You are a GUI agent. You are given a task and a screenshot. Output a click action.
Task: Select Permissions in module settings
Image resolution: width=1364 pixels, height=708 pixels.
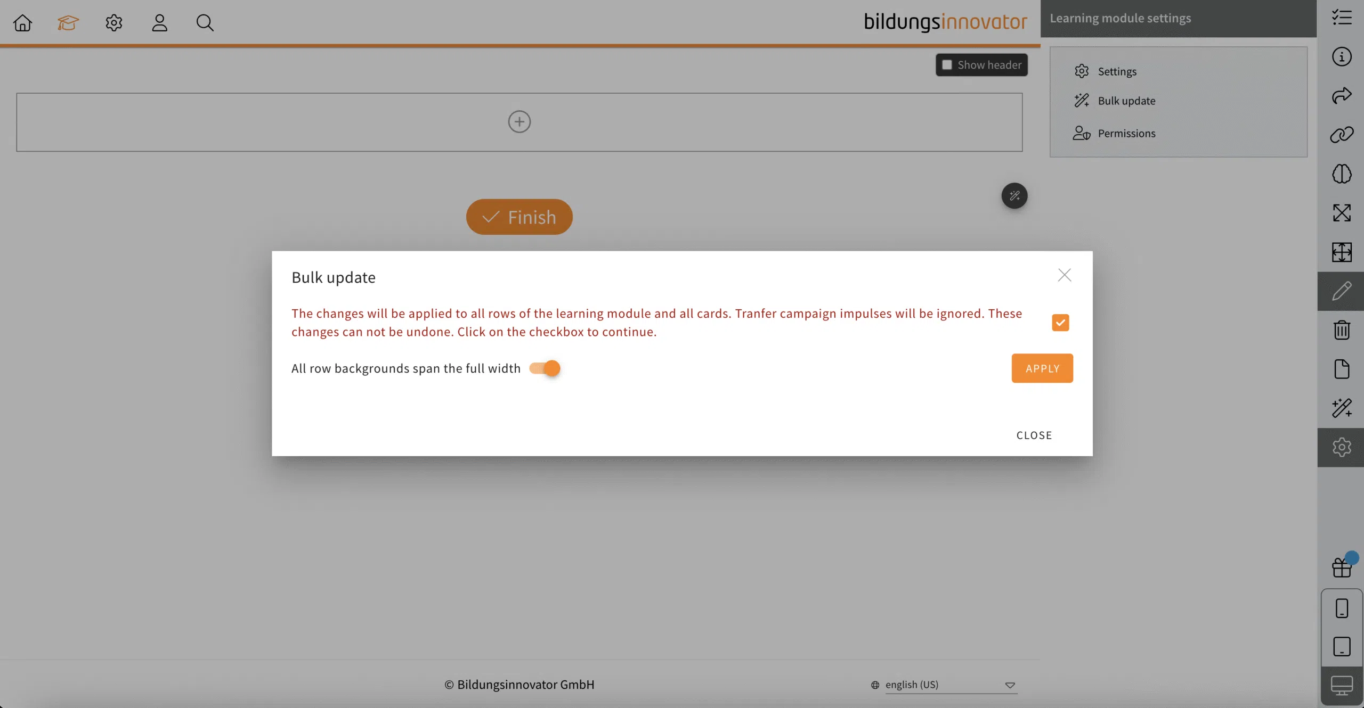point(1126,133)
